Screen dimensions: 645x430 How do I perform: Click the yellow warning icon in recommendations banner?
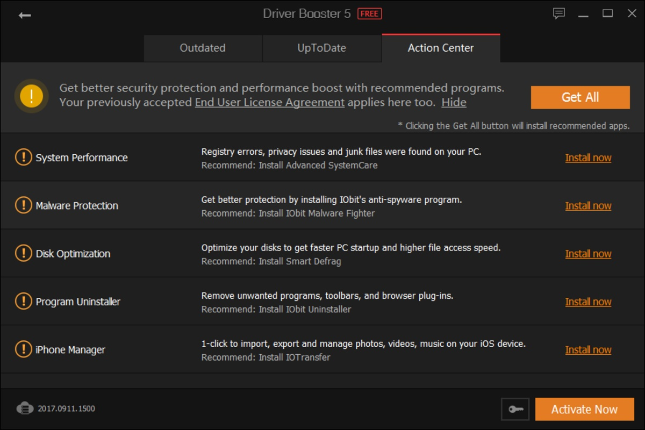tap(31, 96)
